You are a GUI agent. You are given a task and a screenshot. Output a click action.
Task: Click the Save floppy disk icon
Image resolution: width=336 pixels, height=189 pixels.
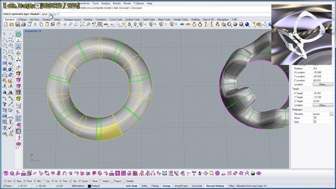point(18,24)
